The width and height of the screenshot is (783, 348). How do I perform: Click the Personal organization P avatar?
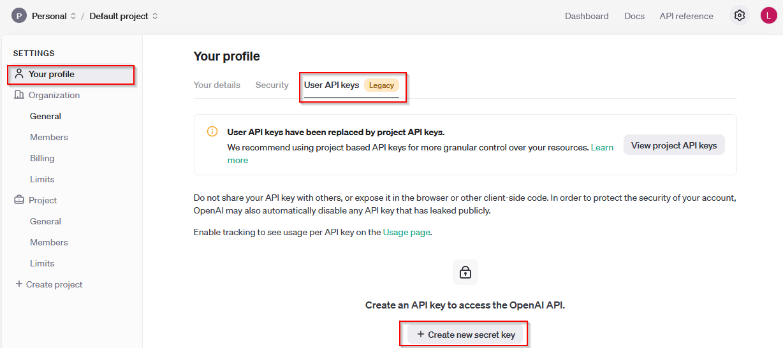[x=19, y=16]
